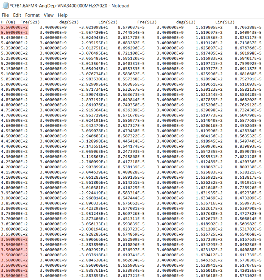264x280 pixels.
Task: Open the Edit menu
Action: point(17,15)
